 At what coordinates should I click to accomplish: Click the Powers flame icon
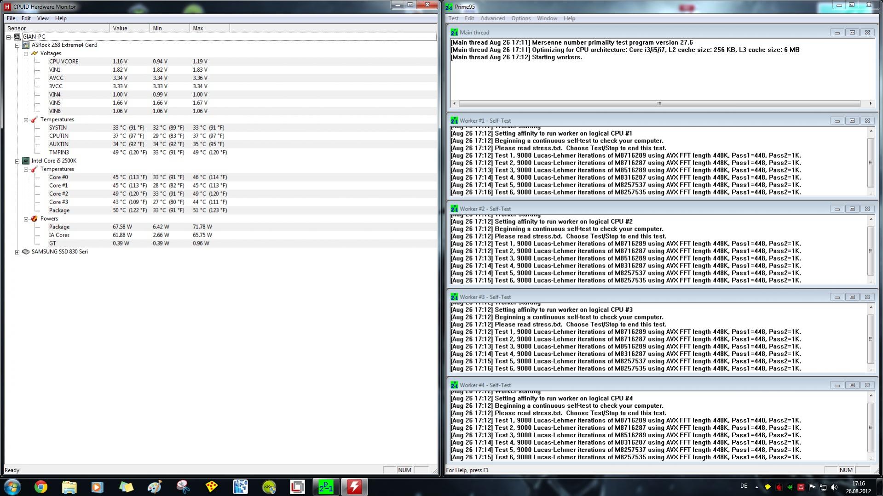(x=35, y=219)
